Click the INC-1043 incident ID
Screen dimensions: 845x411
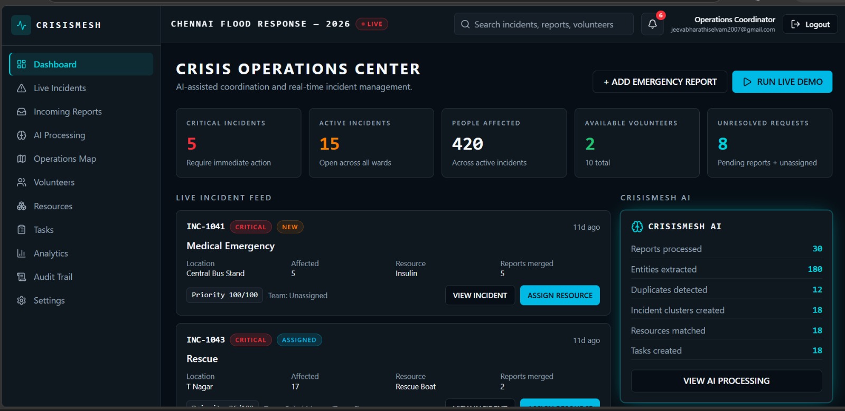click(x=205, y=340)
